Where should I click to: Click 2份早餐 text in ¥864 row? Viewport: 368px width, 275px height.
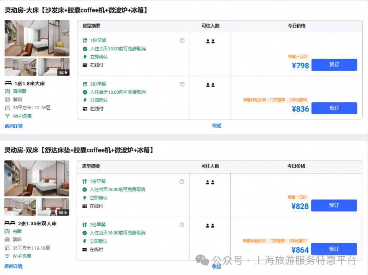pos(98,225)
